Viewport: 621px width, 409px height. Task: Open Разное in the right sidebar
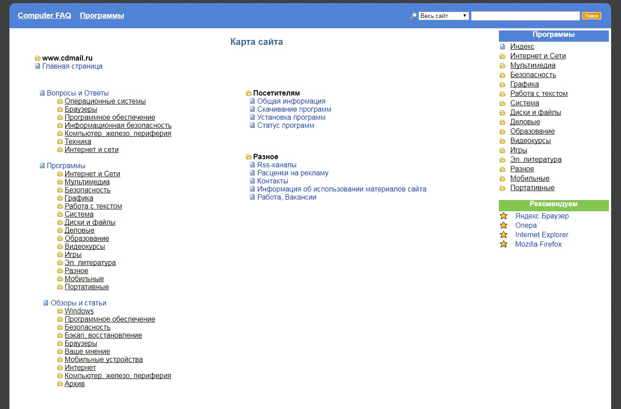coord(522,169)
